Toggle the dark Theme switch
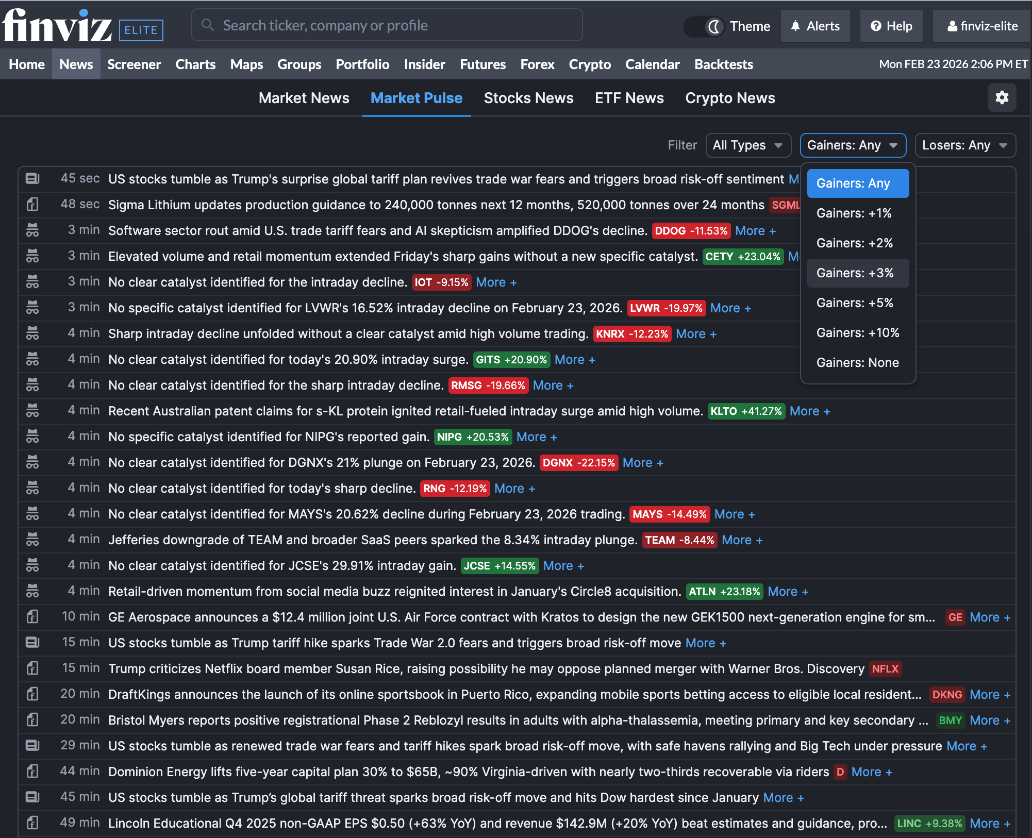The width and height of the screenshot is (1032, 838). (x=704, y=26)
